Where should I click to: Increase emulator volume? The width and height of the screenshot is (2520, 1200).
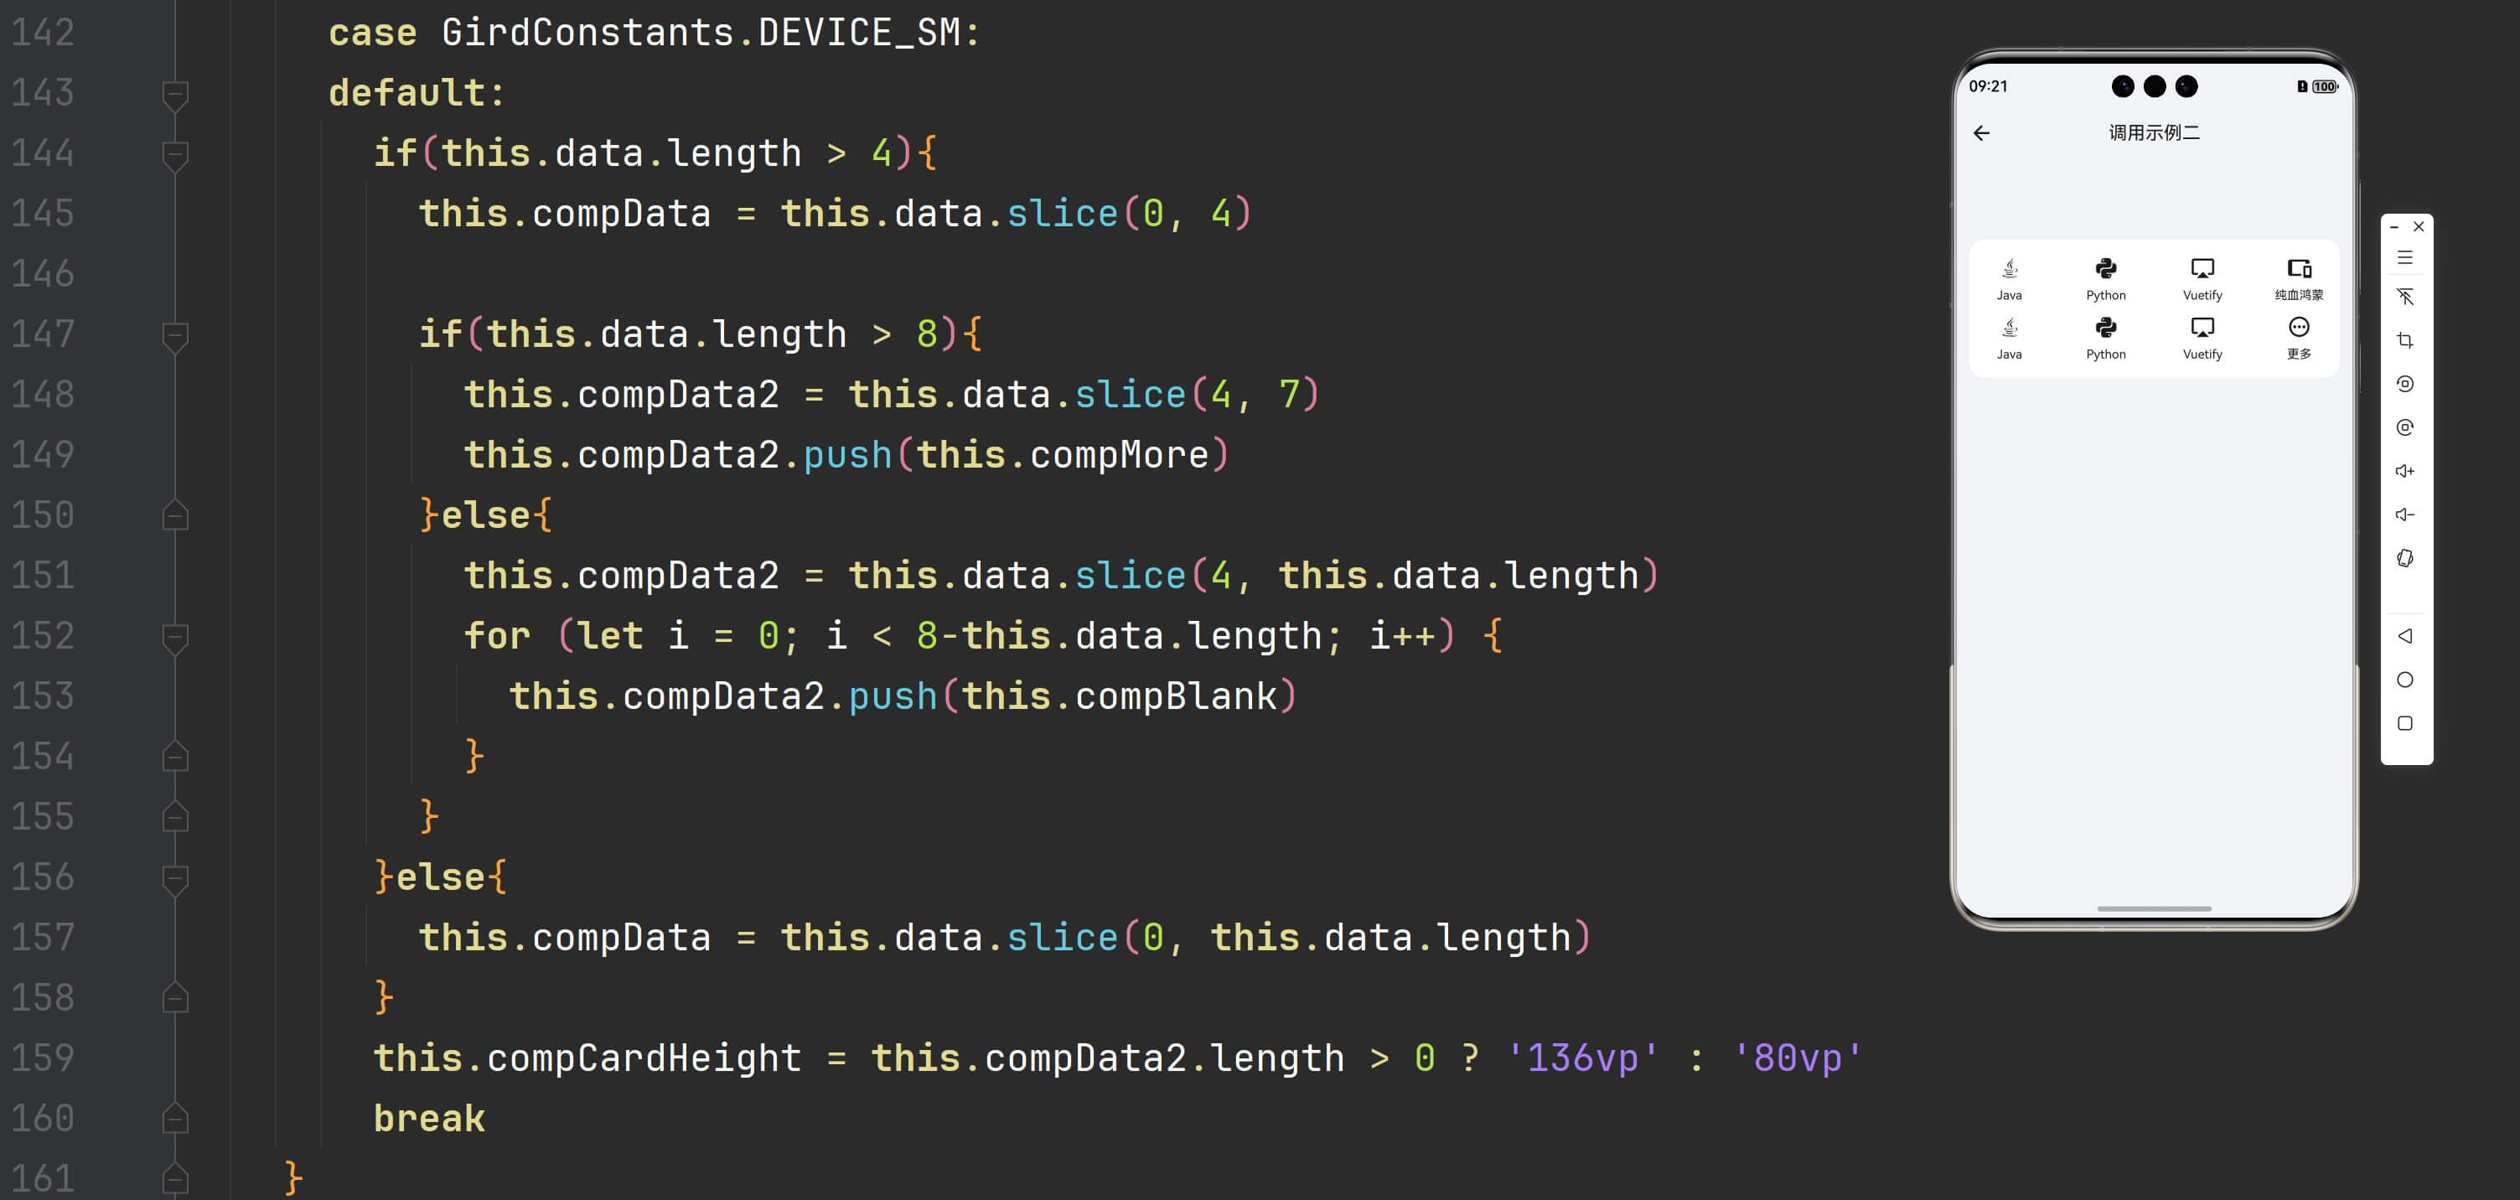2404,470
